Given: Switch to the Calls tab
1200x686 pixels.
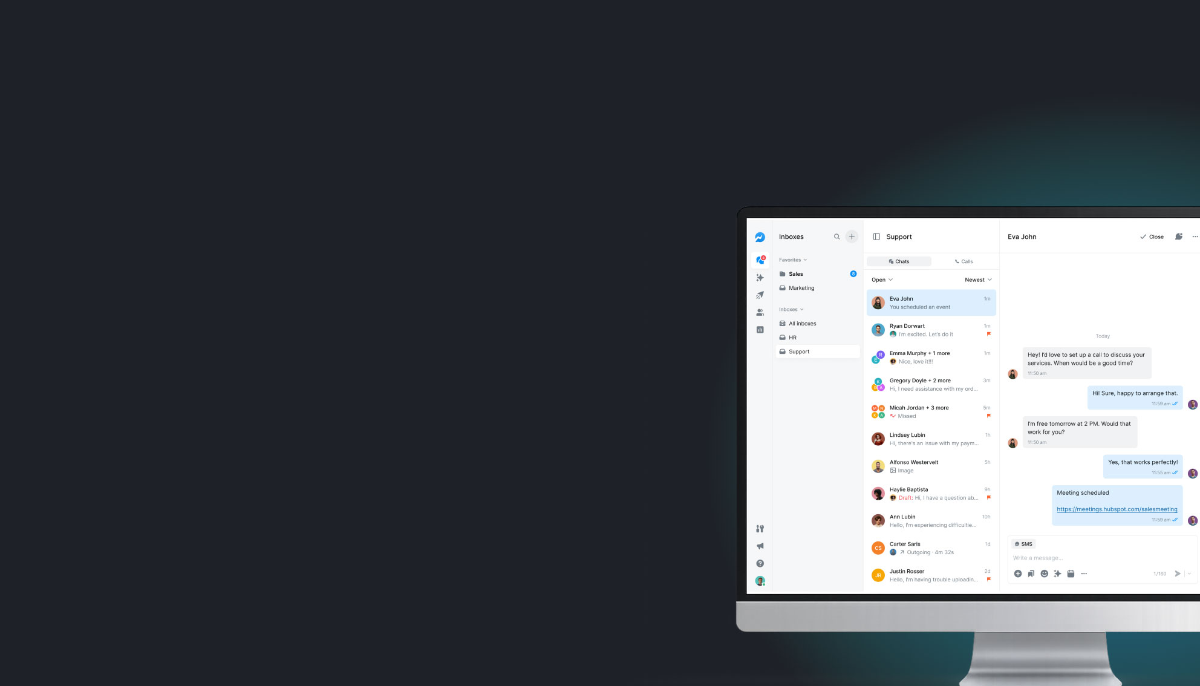Looking at the screenshot, I should pyautogui.click(x=964, y=262).
